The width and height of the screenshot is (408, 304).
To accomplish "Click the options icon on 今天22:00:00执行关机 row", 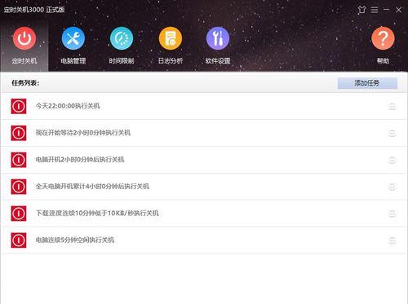I will (x=392, y=107).
